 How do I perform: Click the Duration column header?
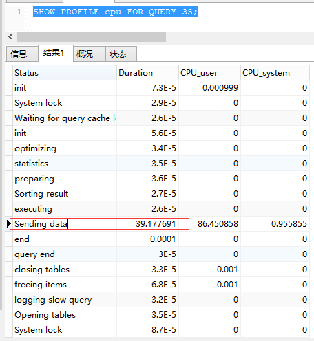[x=148, y=73]
